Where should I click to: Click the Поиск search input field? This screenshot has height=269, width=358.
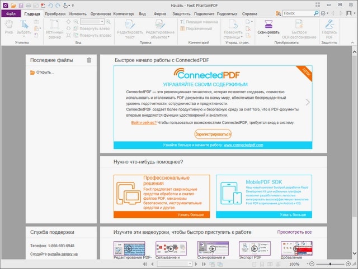coord(298,13)
